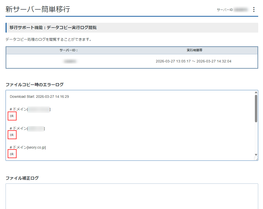This screenshot has height=209, width=263.
Task: Click the ファイルコピー時のエラーログ heading
Action: [35, 84]
